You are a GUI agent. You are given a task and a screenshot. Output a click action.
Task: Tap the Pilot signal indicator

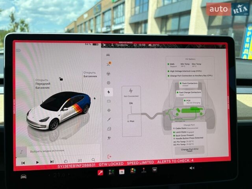pyautogui.click(x=131, y=121)
